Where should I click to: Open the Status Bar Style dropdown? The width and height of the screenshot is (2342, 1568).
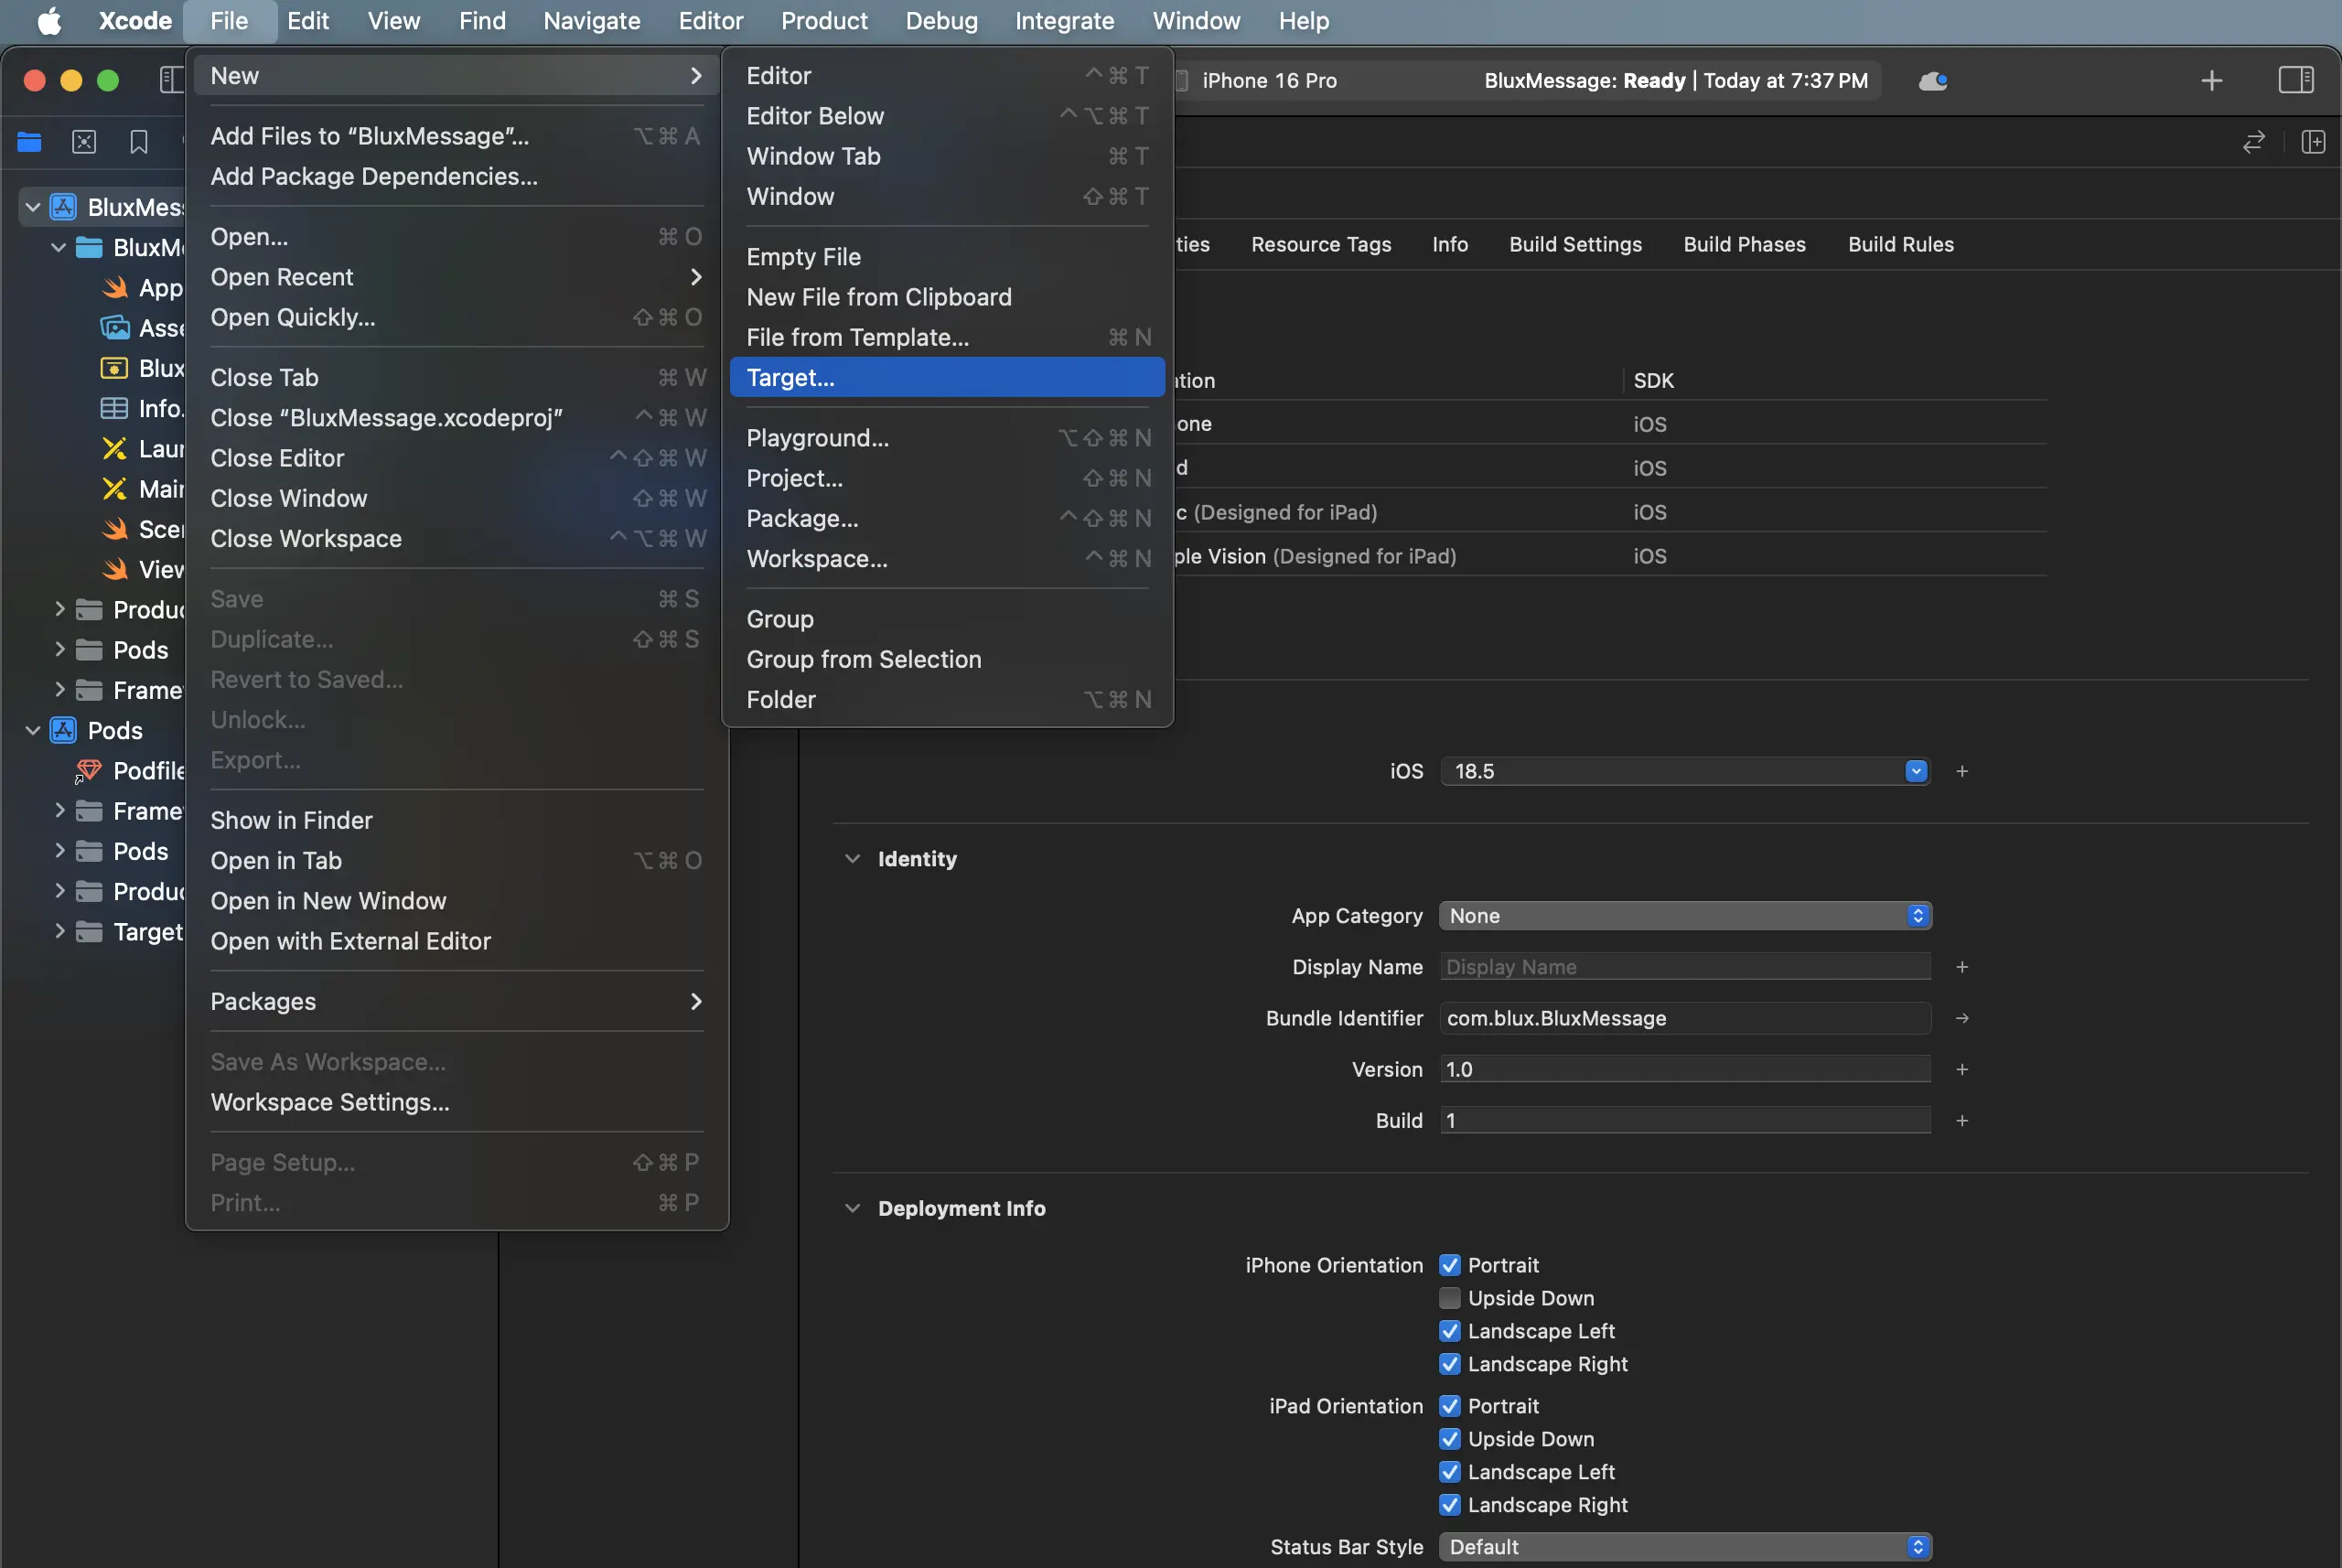coord(1685,1547)
